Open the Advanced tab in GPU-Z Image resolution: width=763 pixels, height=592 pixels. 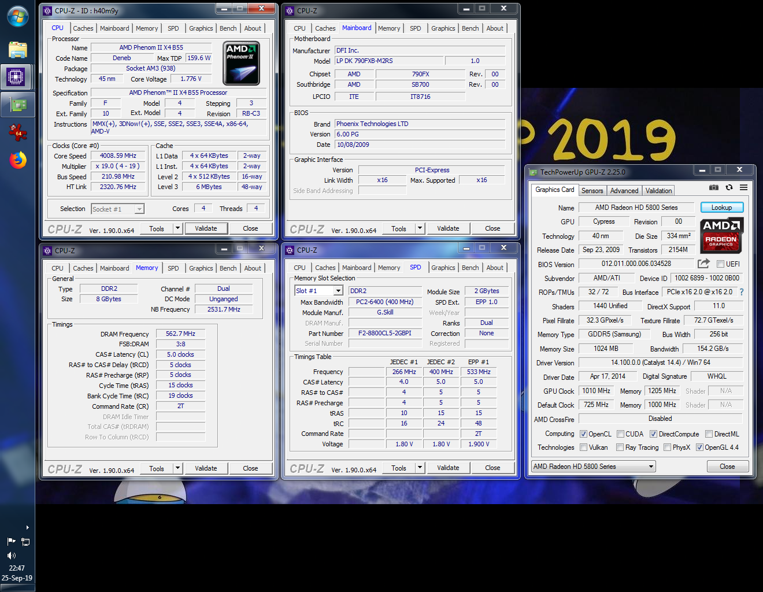[624, 191]
